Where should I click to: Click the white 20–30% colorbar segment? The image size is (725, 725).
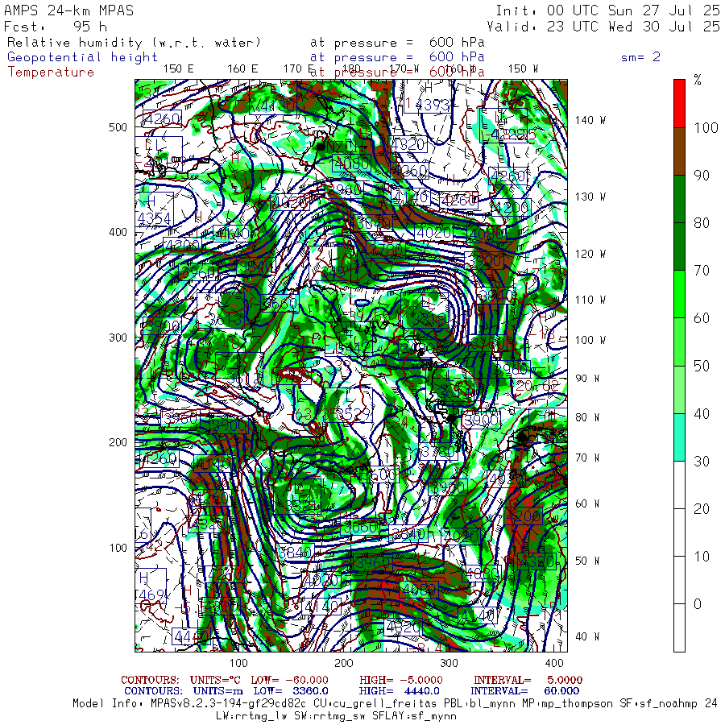click(679, 485)
